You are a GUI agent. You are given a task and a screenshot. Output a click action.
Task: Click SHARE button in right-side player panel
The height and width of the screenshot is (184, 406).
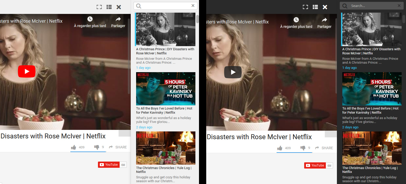[324, 148]
